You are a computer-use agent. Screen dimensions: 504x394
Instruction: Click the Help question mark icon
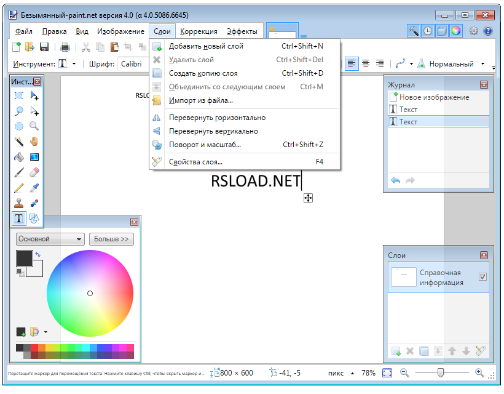click(x=488, y=31)
